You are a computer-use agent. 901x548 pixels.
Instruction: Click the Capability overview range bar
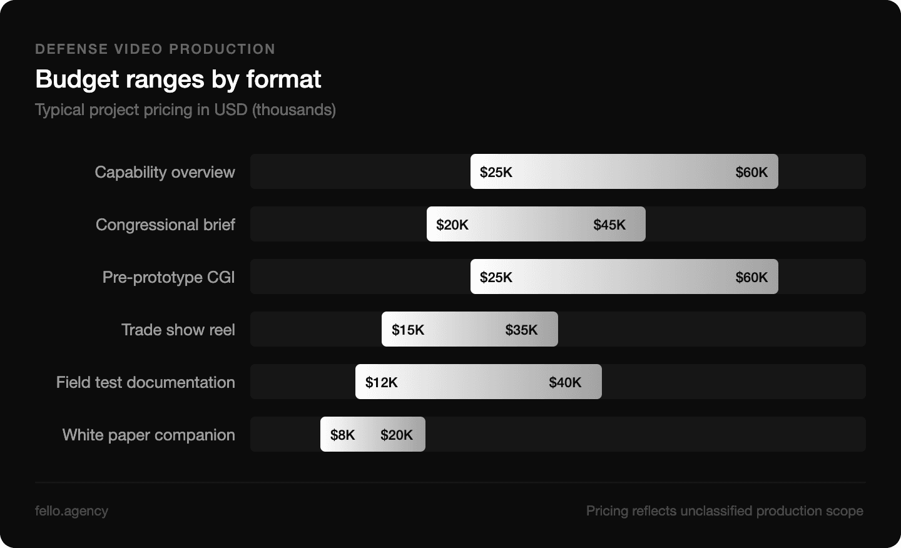(624, 171)
